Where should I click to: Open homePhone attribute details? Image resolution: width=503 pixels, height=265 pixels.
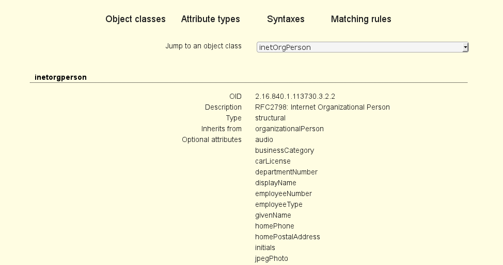coord(274,226)
